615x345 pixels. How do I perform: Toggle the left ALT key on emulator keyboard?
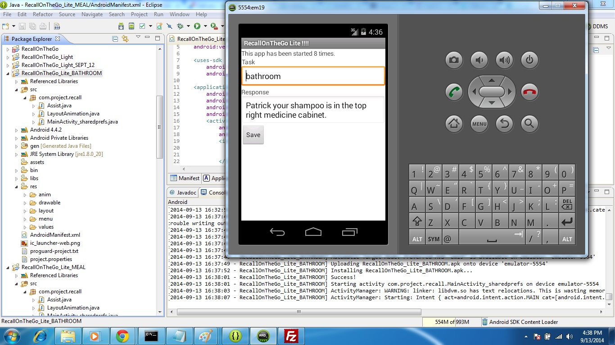[417, 238]
